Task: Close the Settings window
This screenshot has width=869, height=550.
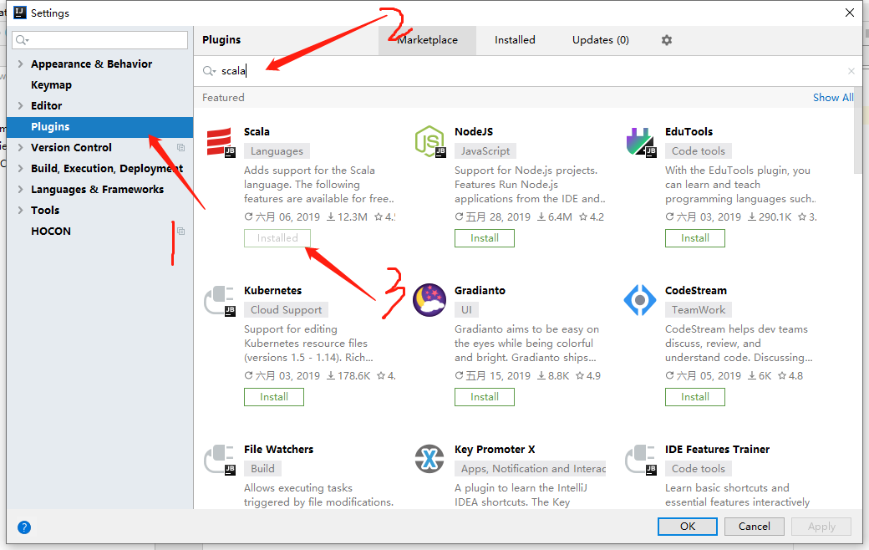Action: pyautogui.click(x=850, y=13)
